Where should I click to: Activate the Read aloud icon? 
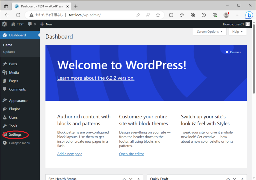coord(148,15)
